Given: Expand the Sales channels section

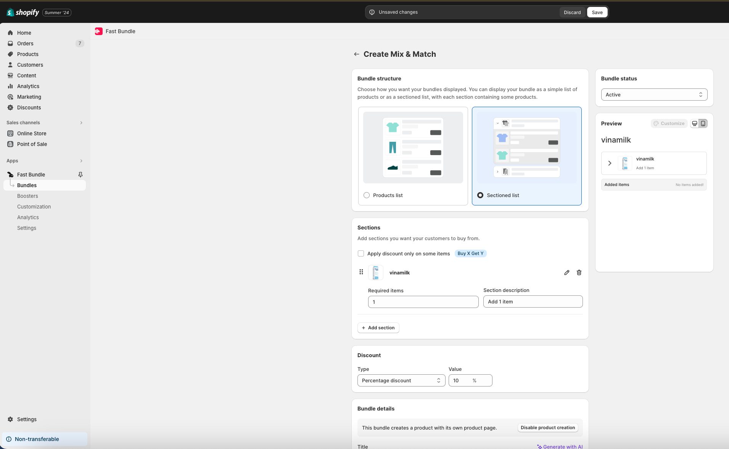Looking at the screenshot, I should [81, 123].
